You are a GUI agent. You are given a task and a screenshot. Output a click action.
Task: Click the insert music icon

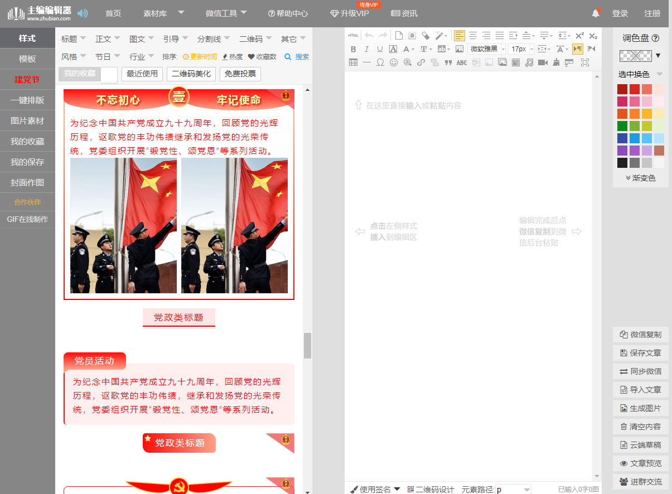[x=528, y=63]
